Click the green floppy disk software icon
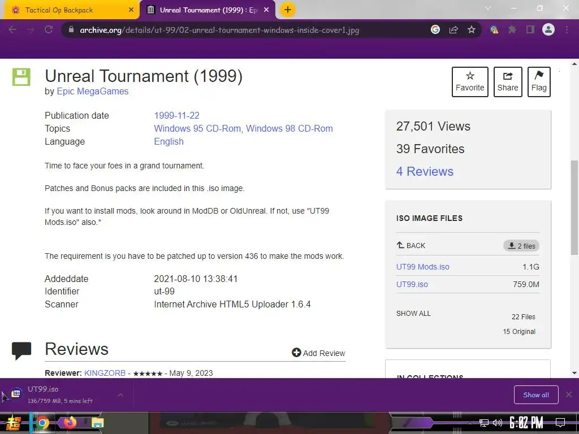This screenshot has width=579, height=434. coord(21,77)
